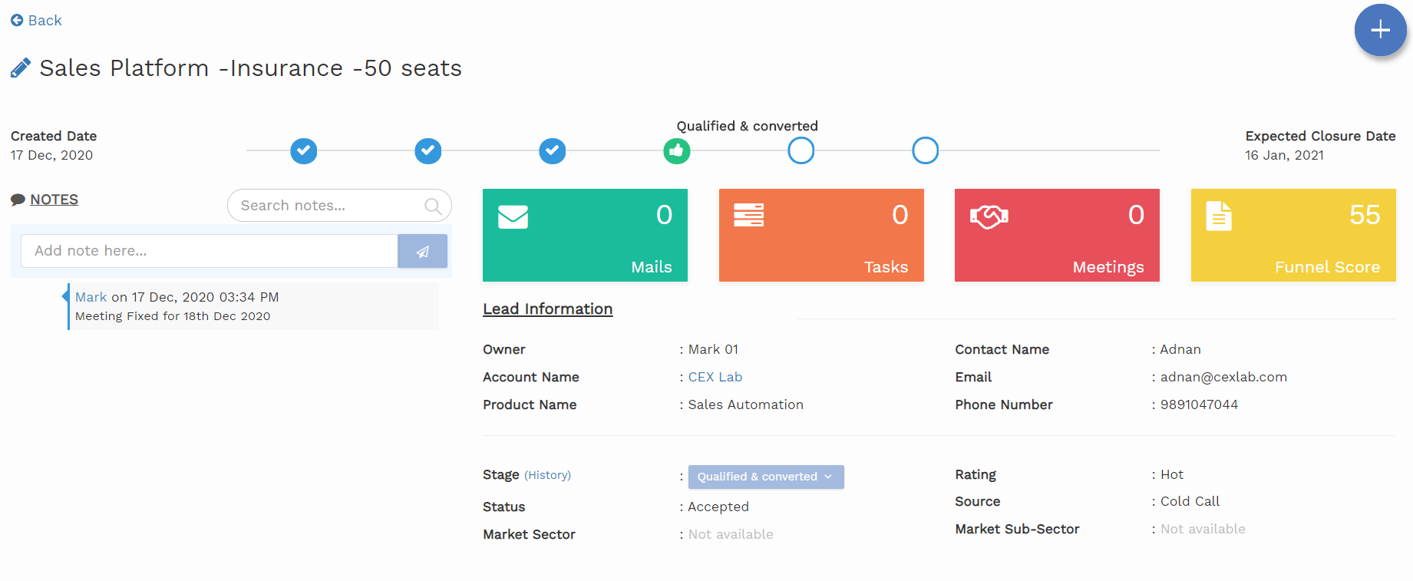Viewport: 1413px width, 581px height.
Task: Click the Back arrow icon
Action: point(17,21)
